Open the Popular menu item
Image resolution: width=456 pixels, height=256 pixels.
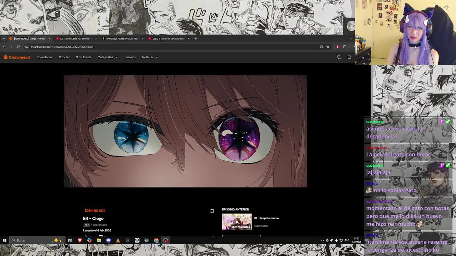pyautogui.click(x=64, y=57)
